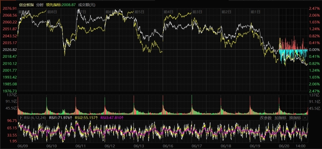This screenshot has height=149, width=322.
Task: Toggle the 领先指标 leading indicator line
Action: [x=61, y=5]
